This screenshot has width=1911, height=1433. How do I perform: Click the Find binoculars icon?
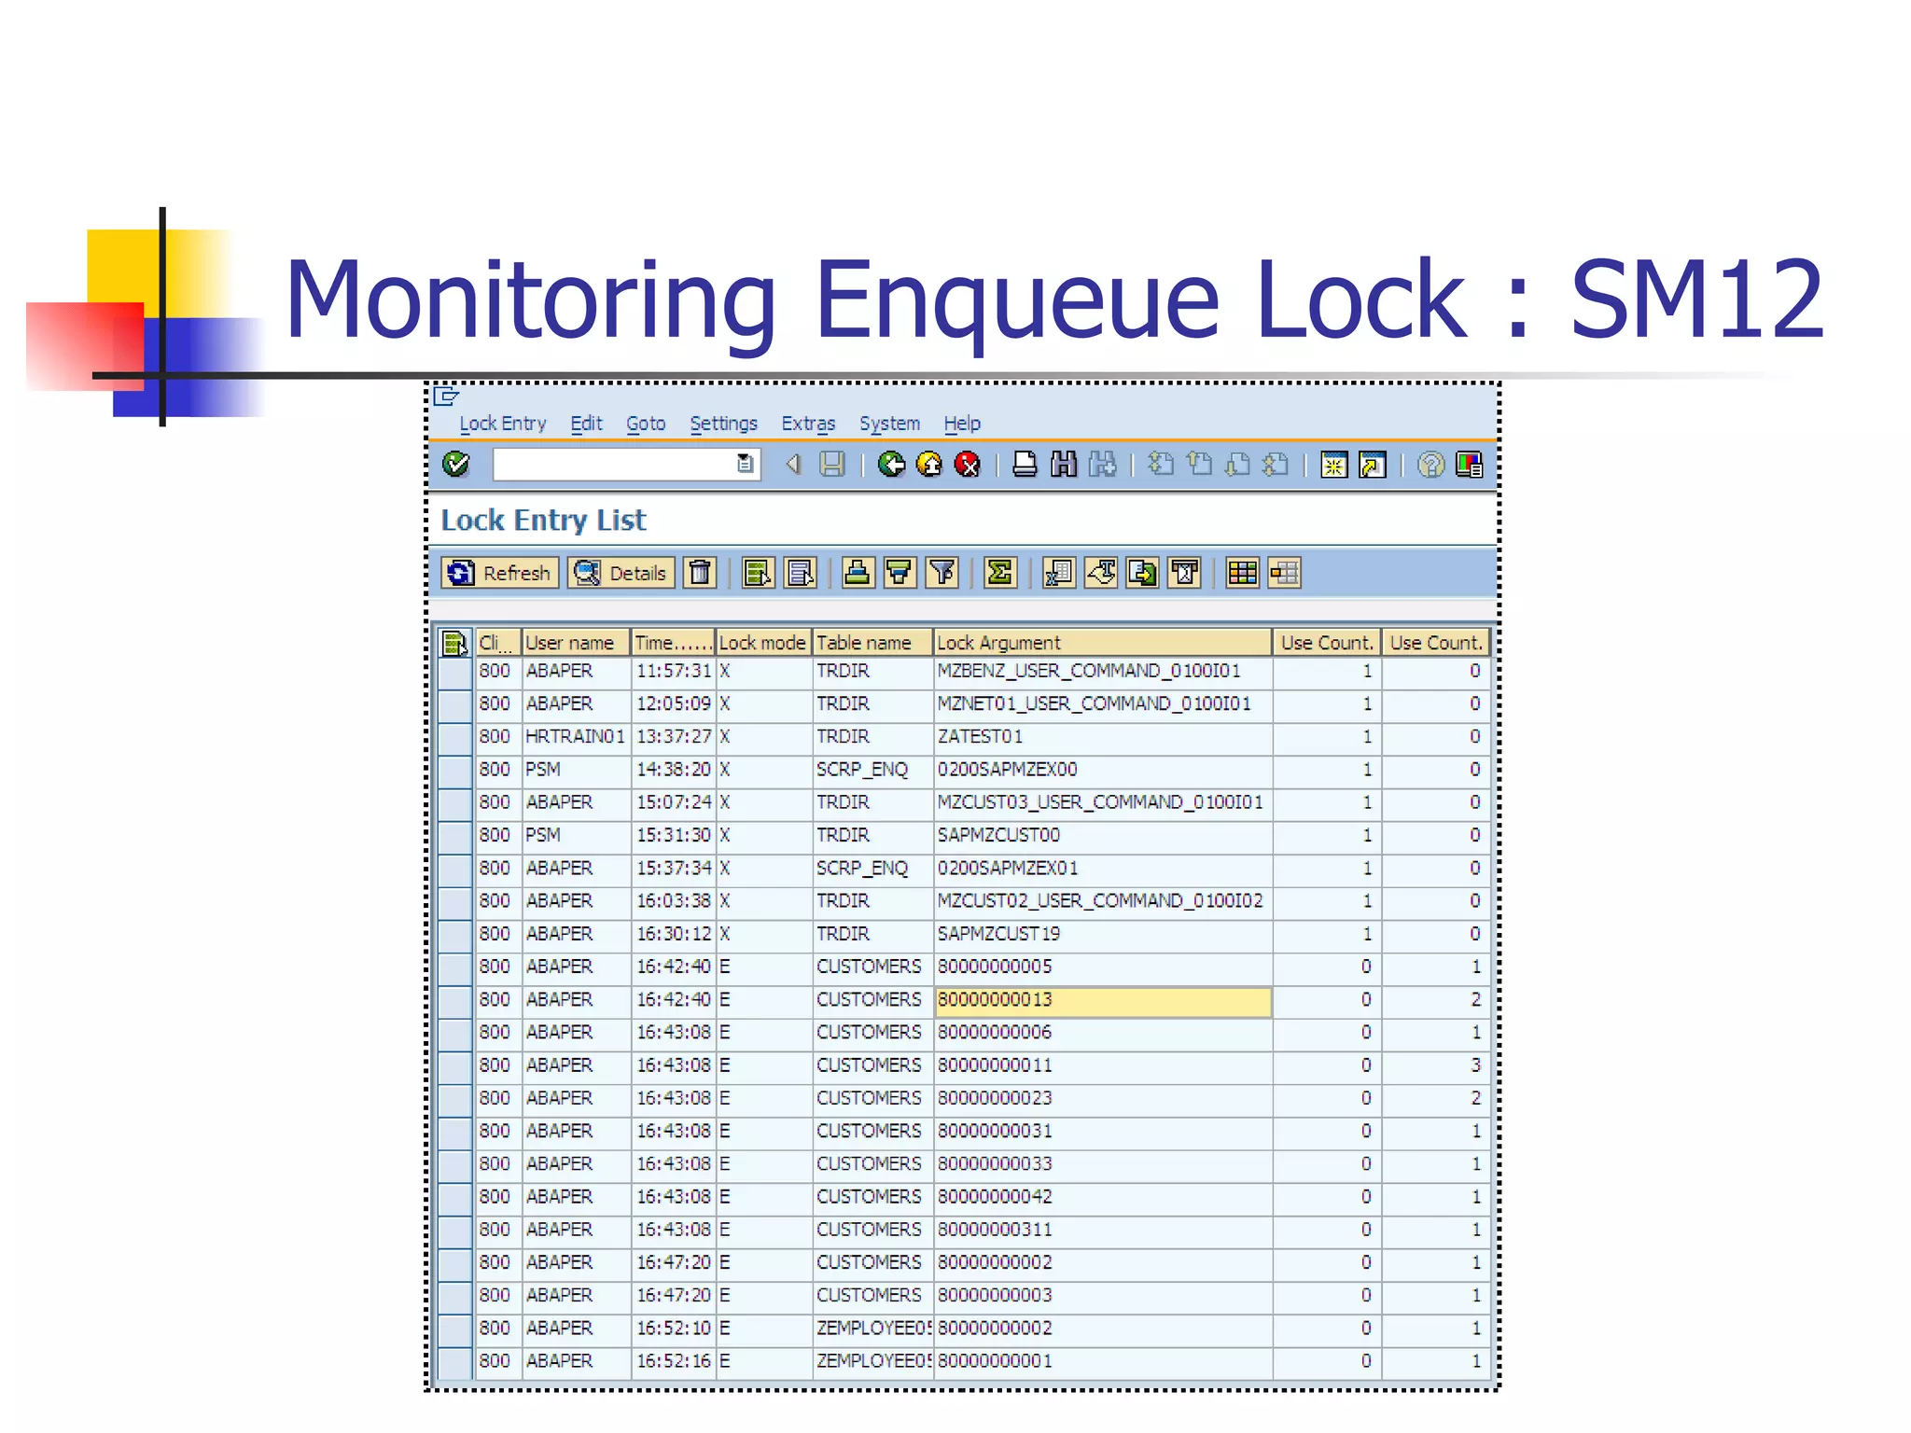pyautogui.click(x=1064, y=464)
